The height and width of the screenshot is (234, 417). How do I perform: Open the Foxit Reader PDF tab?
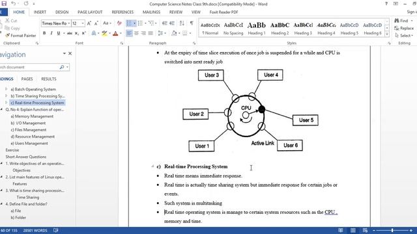click(223, 12)
